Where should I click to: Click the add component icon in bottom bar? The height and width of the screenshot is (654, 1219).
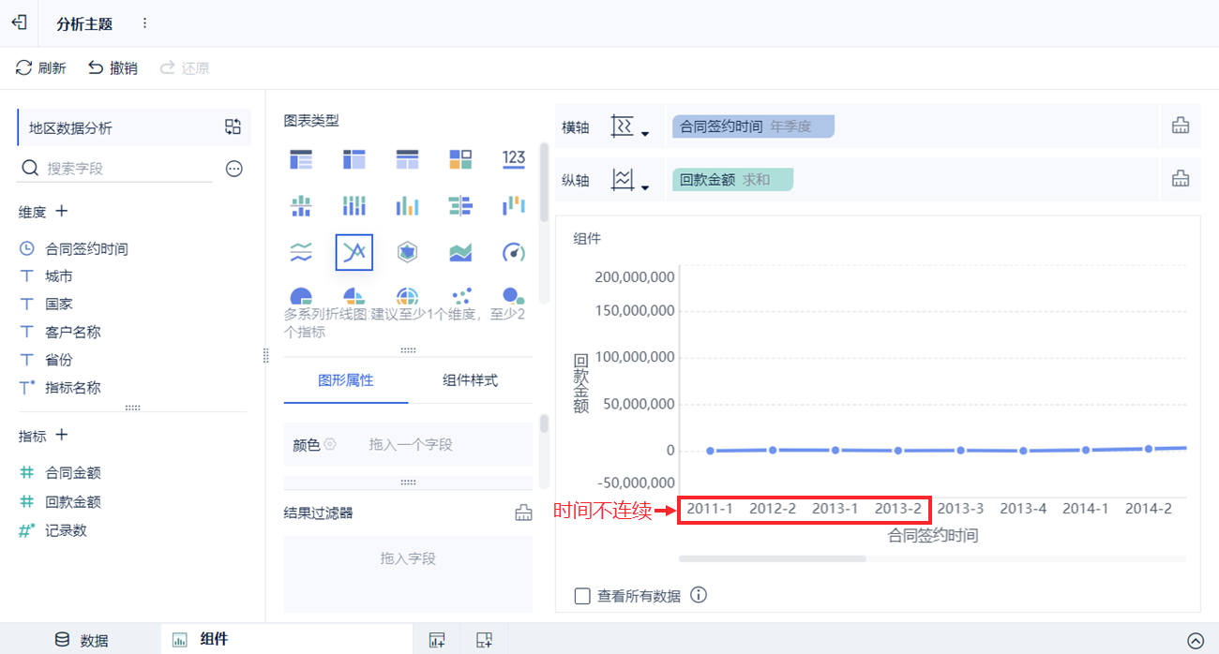coord(437,640)
